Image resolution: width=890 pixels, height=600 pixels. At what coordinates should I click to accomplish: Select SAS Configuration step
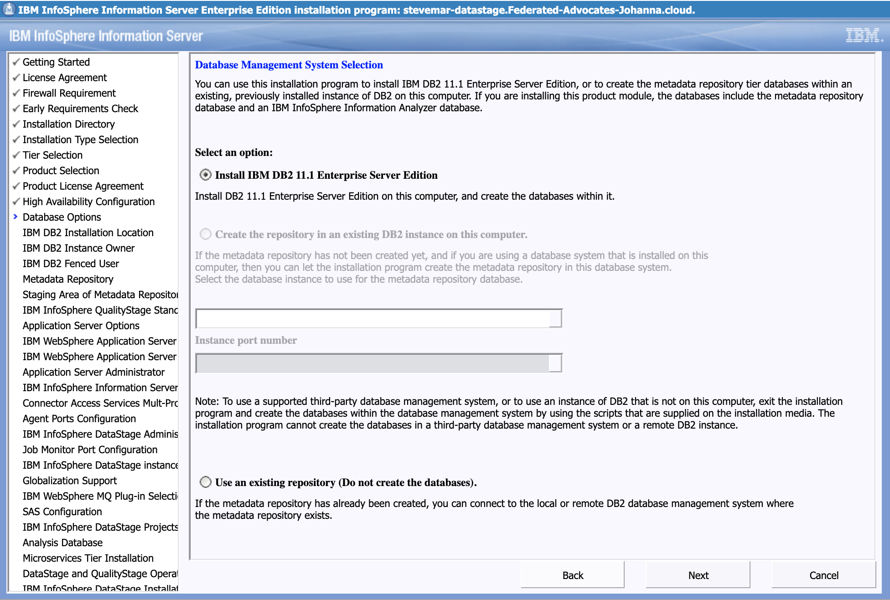[x=62, y=512]
